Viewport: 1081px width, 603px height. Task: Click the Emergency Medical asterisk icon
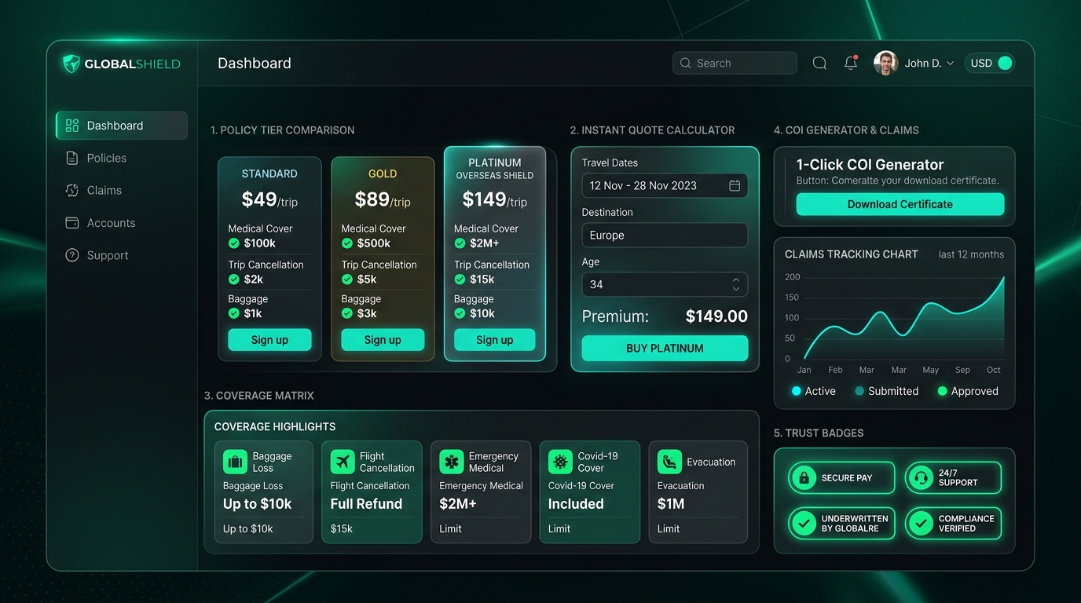pyautogui.click(x=452, y=462)
